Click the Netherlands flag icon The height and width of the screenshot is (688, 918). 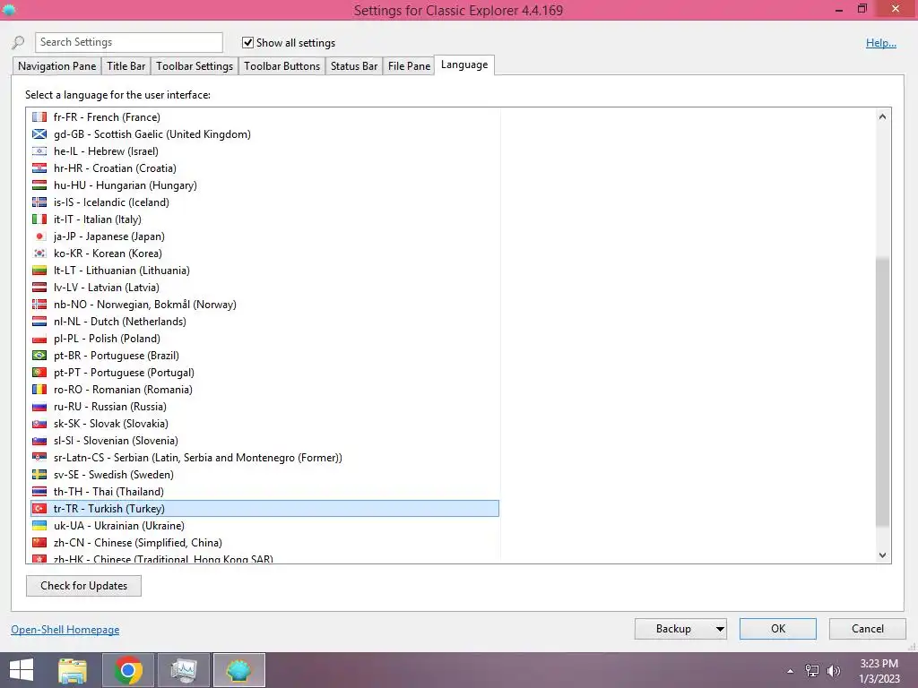point(39,322)
